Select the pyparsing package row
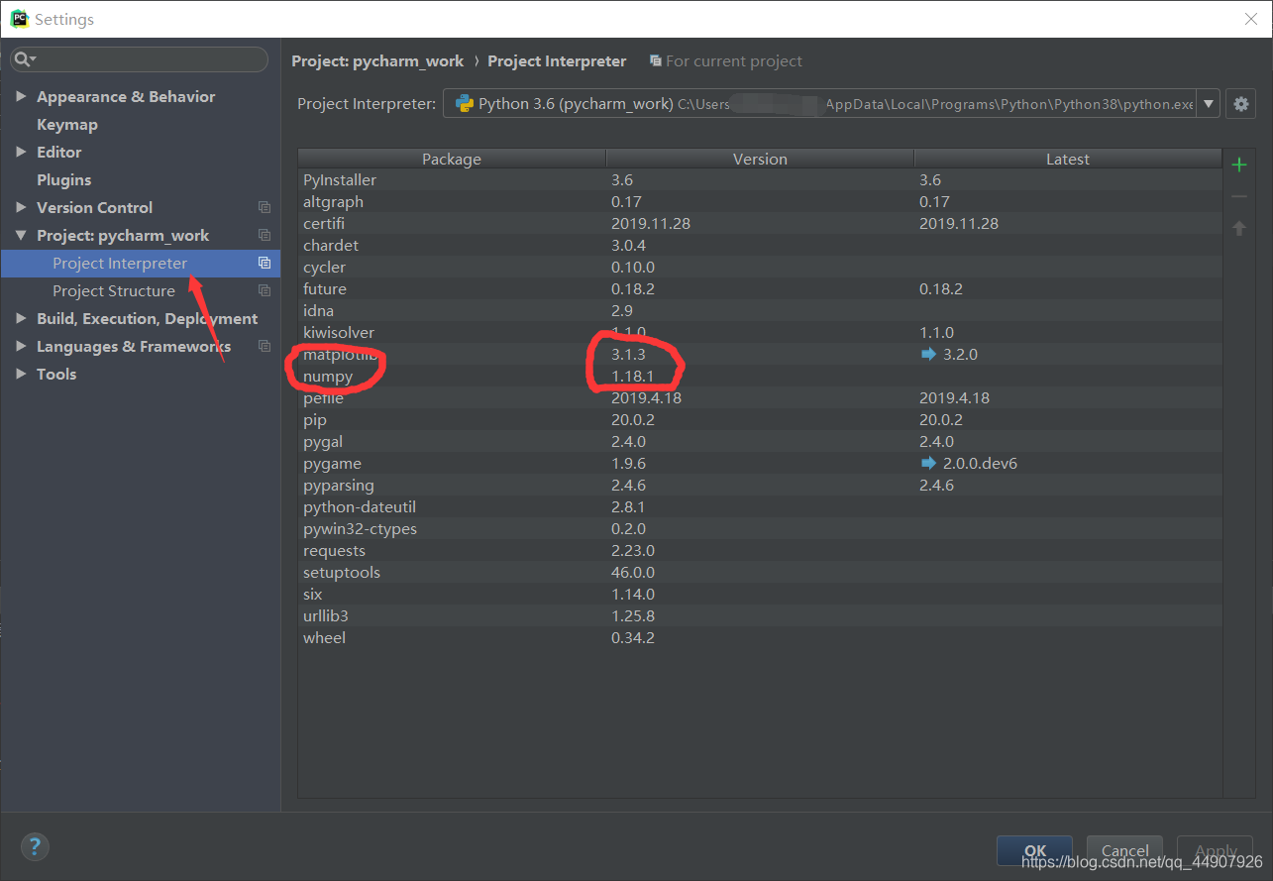 pos(760,485)
